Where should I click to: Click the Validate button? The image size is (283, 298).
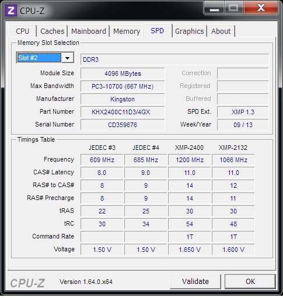pyautogui.click(x=195, y=281)
